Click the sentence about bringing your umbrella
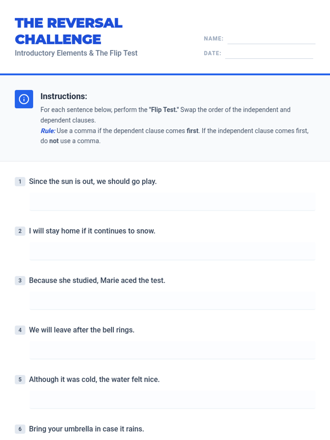Screen dimensions: 330x440 click(86, 429)
